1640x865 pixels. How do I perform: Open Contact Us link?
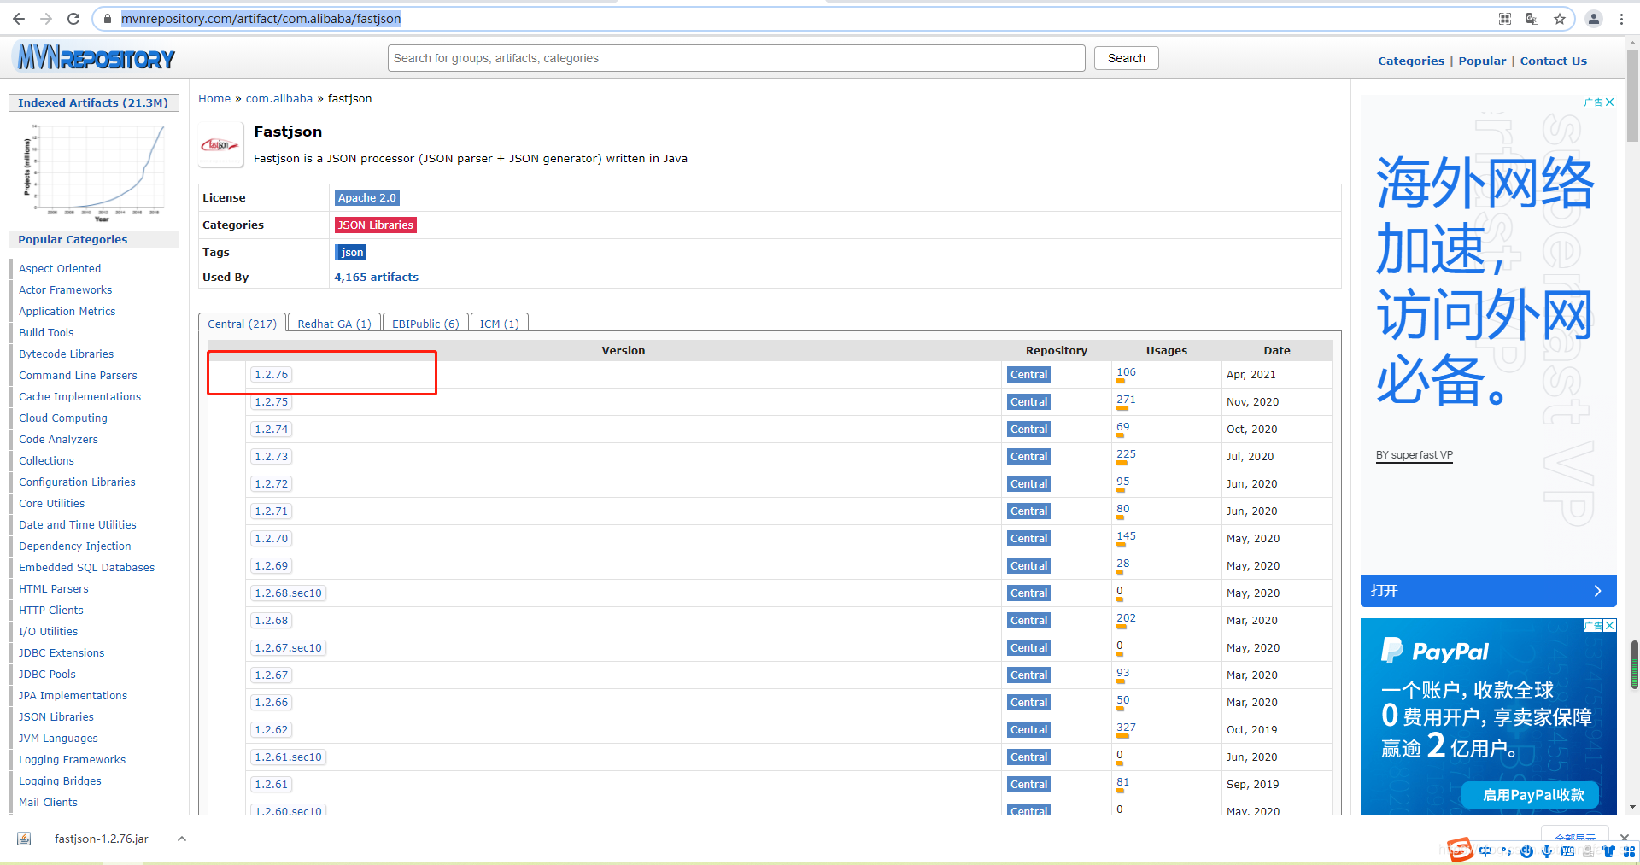(x=1553, y=61)
